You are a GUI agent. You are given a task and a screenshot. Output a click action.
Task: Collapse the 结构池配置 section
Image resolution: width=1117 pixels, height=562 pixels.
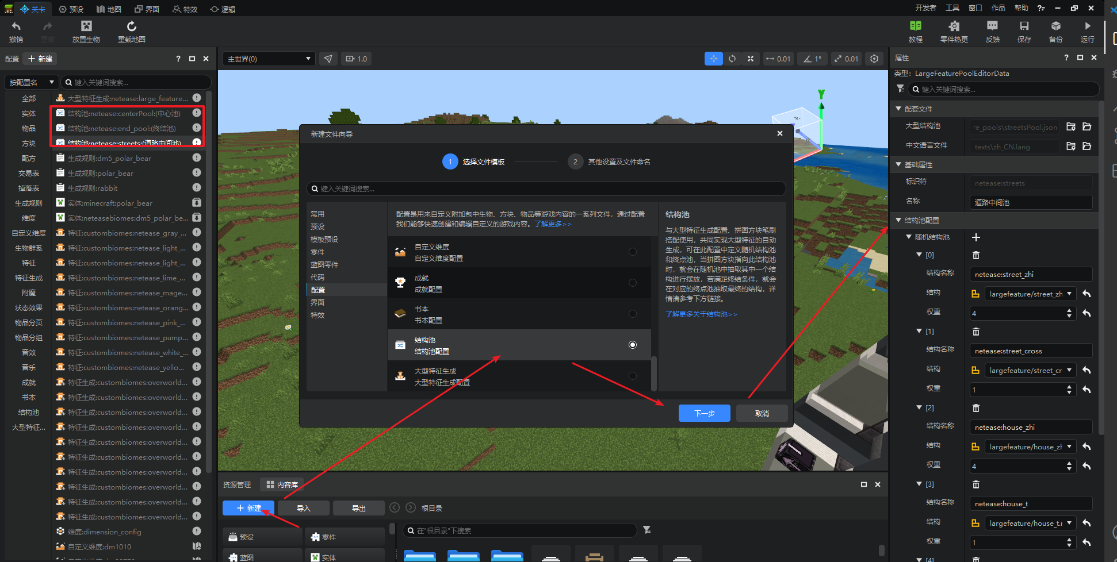click(x=899, y=220)
